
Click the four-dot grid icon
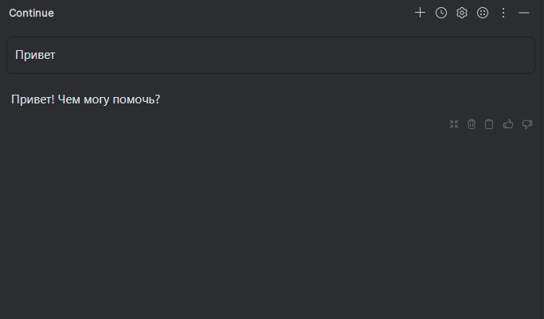483,13
